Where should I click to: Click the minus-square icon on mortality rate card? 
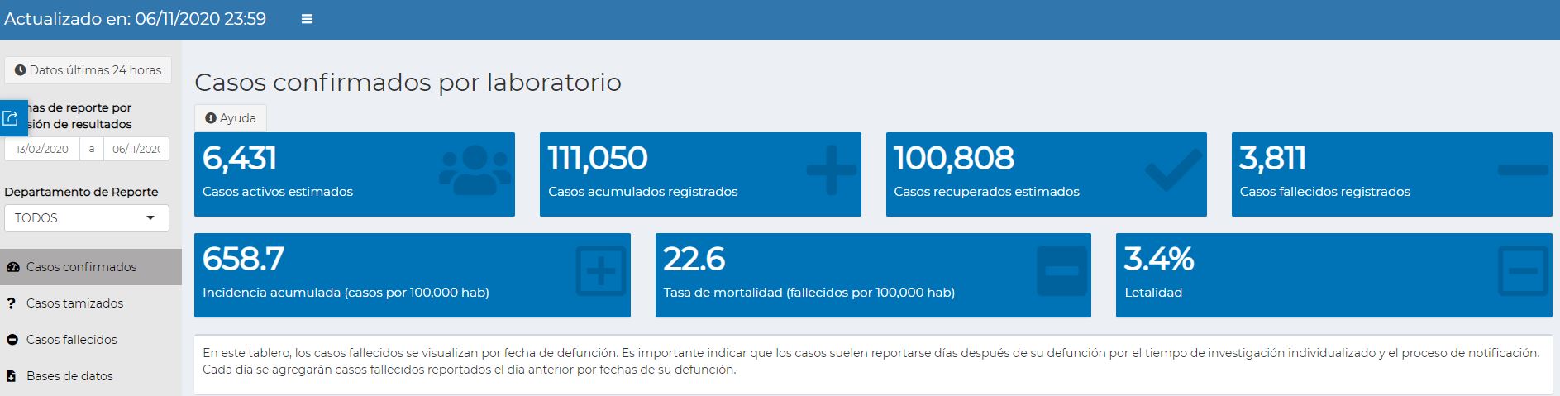pyautogui.click(x=1061, y=271)
